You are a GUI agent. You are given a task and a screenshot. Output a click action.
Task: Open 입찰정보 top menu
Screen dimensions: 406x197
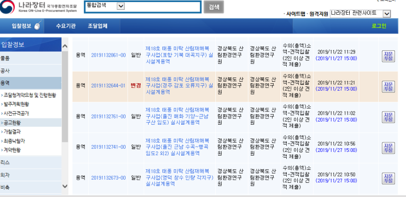(22, 26)
